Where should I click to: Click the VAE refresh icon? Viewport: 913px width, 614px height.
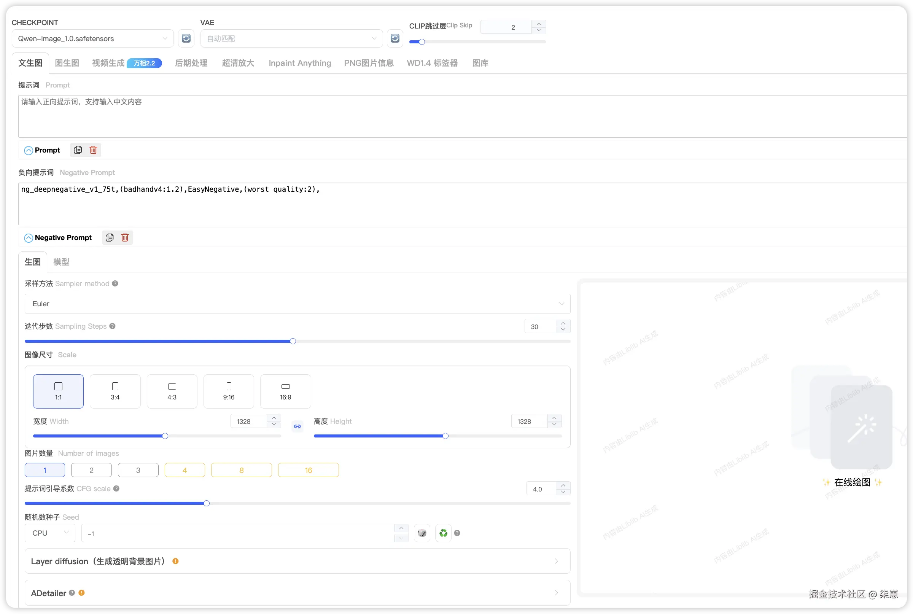tap(394, 38)
